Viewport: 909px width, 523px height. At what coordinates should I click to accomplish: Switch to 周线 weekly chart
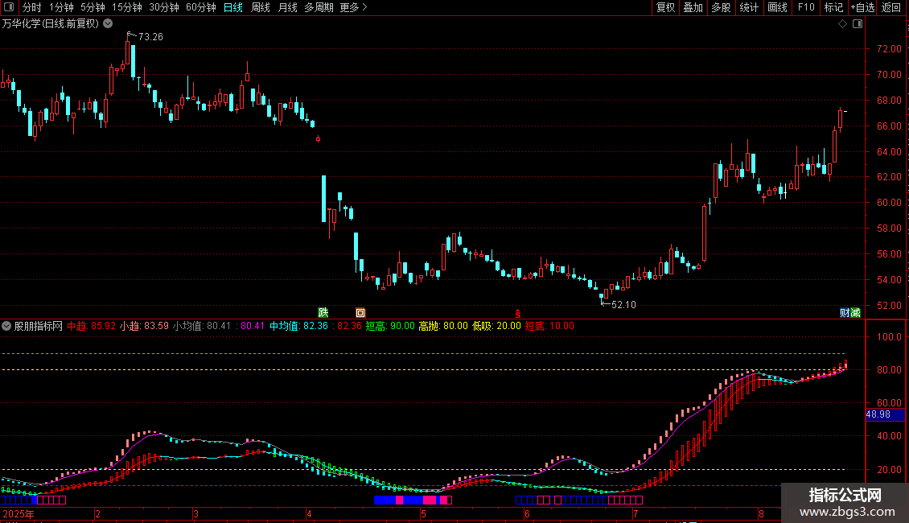(261, 7)
